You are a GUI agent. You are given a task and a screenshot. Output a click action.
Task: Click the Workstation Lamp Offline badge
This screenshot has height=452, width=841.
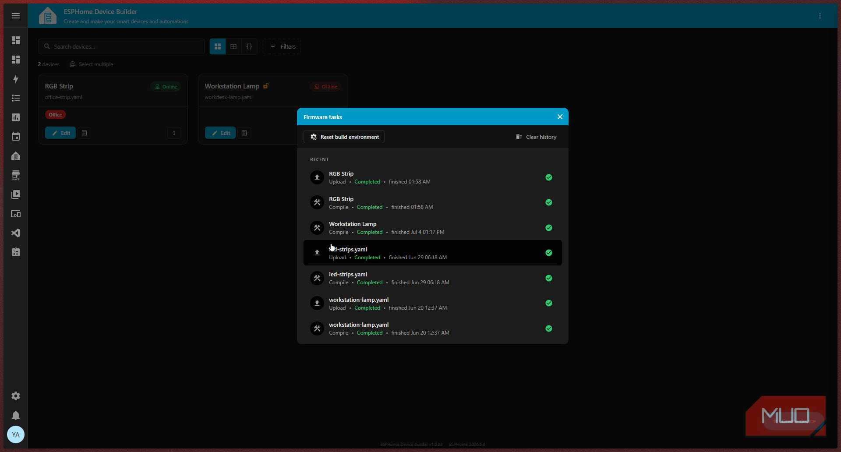[326, 87]
